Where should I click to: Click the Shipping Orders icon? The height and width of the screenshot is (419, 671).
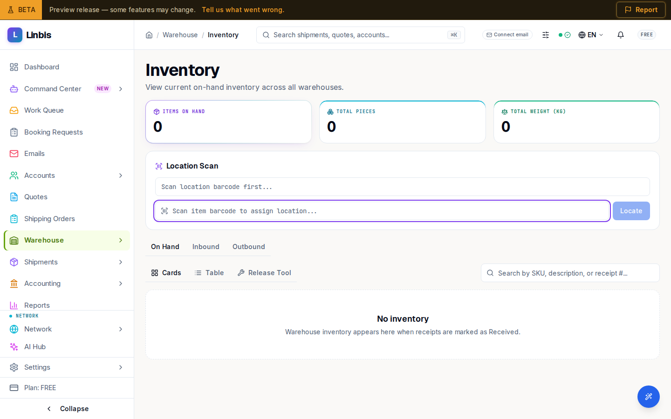click(x=14, y=219)
